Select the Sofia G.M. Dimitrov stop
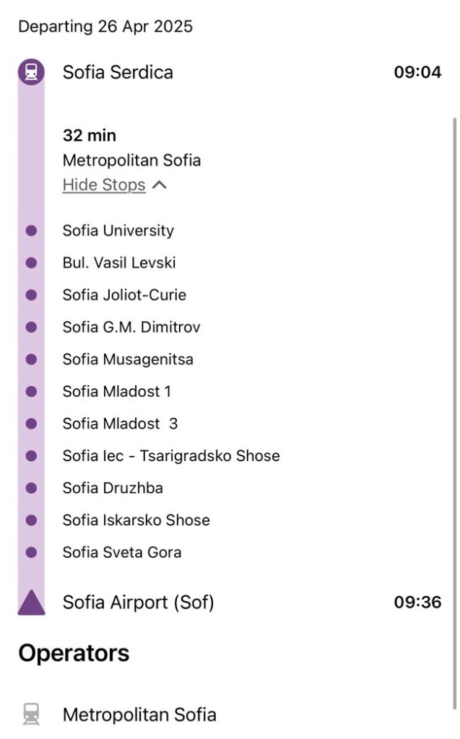460x739 pixels. click(x=131, y=327)
